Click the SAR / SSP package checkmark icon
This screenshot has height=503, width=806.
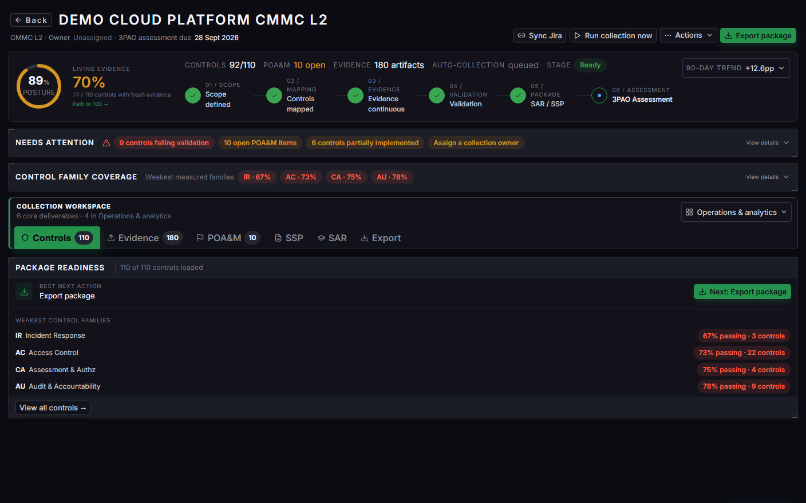tap(518, 95)
